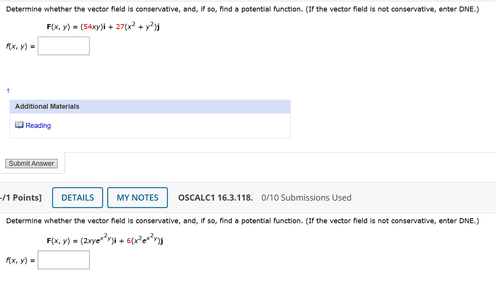Click the second f(x, y) answer field

point(64,260)
